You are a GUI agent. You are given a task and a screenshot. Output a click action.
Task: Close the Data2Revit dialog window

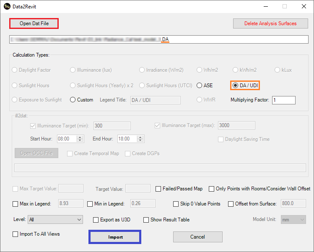coord(304,7)
